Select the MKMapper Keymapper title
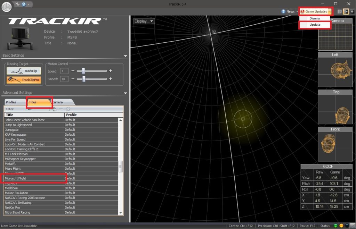Image resolution: width=356 pixels, height=229 pixels. 34,159
